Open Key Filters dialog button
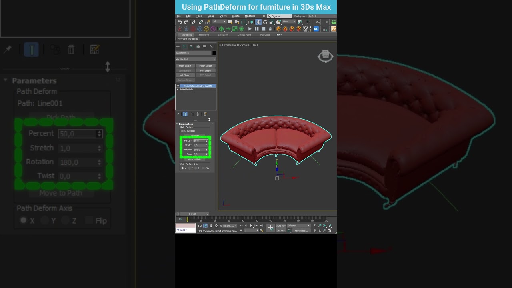 coord(302,230)
